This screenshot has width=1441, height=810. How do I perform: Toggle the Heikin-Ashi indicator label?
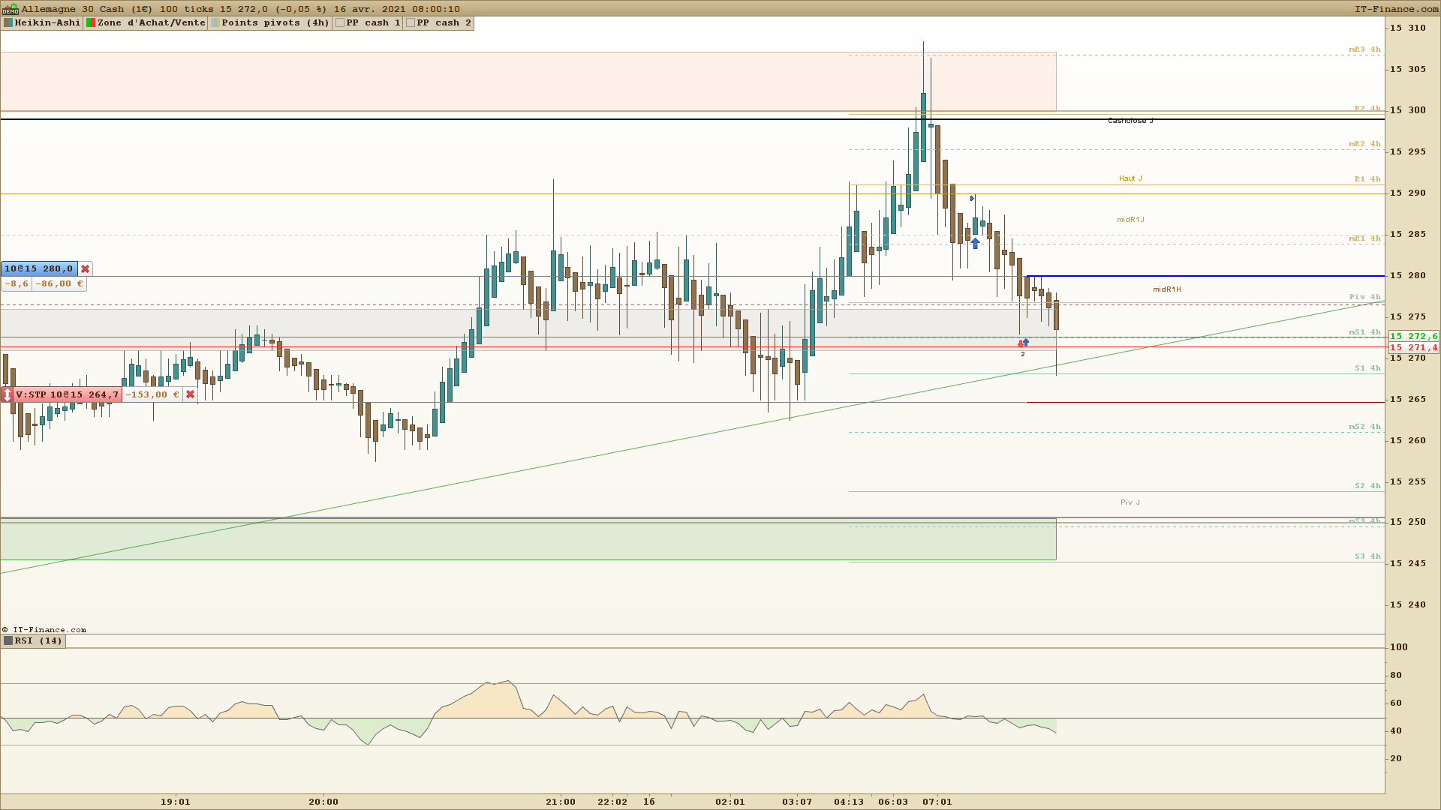click(x=47, y=23)
